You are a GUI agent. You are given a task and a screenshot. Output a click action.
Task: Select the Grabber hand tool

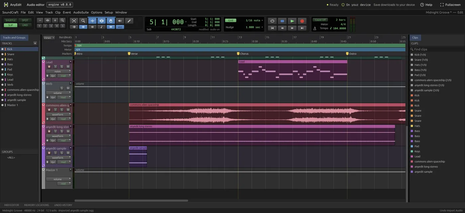click(x=111, y=21)
